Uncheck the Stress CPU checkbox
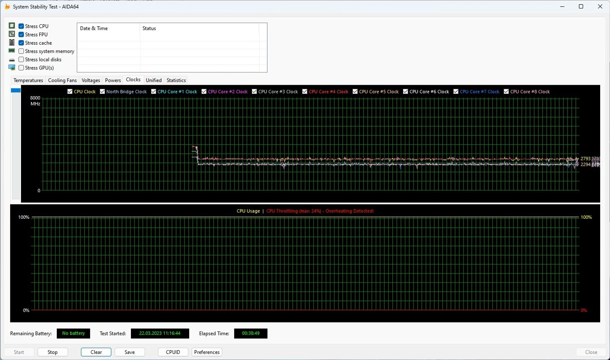This screenshot has width=610, height=360. click(21, 26)
